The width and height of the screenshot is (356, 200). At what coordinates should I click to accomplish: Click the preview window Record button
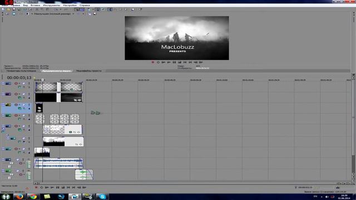(x=153, y=62)
